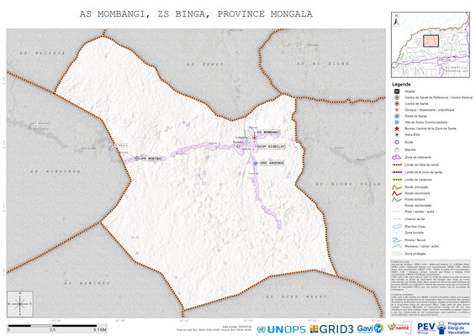This screenshot has height=336, width=476.
Task: Click the Clinique / dispensaire legend icon
Action: (x=396, y=110)
